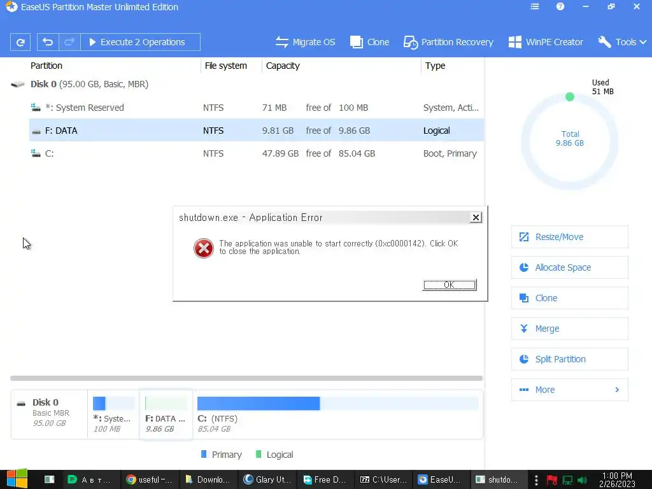The image size is (652, 489).
Task: Select F: DATA block in disk map
Action: pyautogui.click(x=166, y=414)
